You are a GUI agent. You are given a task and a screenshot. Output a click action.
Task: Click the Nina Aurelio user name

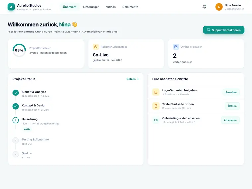pos(233,5)
